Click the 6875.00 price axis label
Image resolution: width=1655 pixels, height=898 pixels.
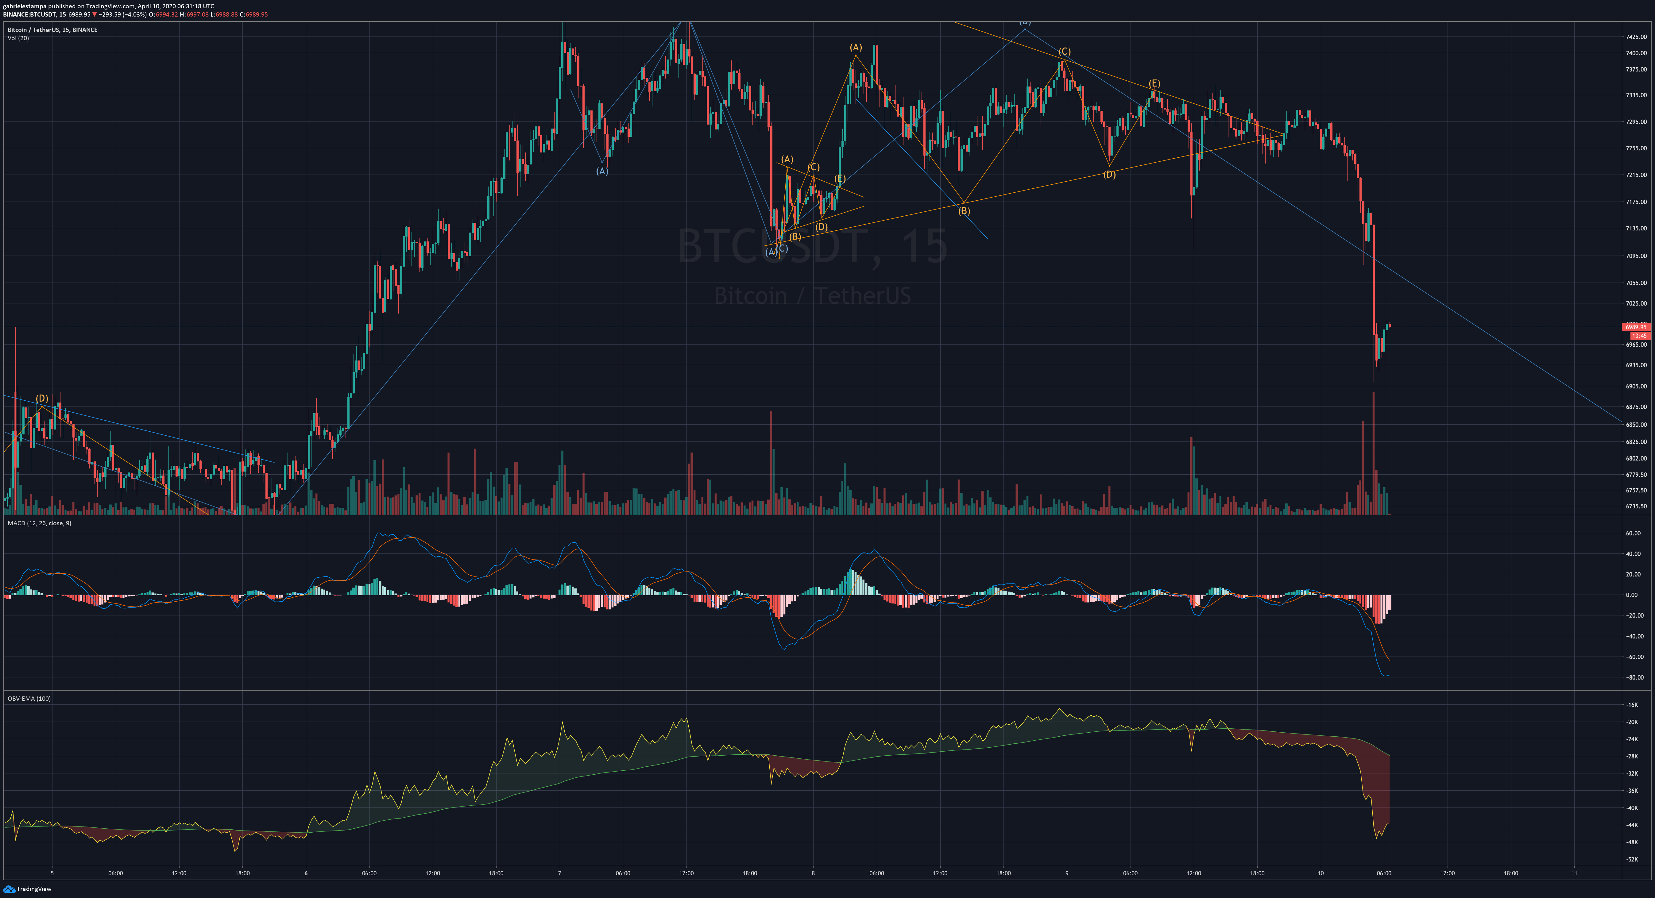click(1636, 407)
